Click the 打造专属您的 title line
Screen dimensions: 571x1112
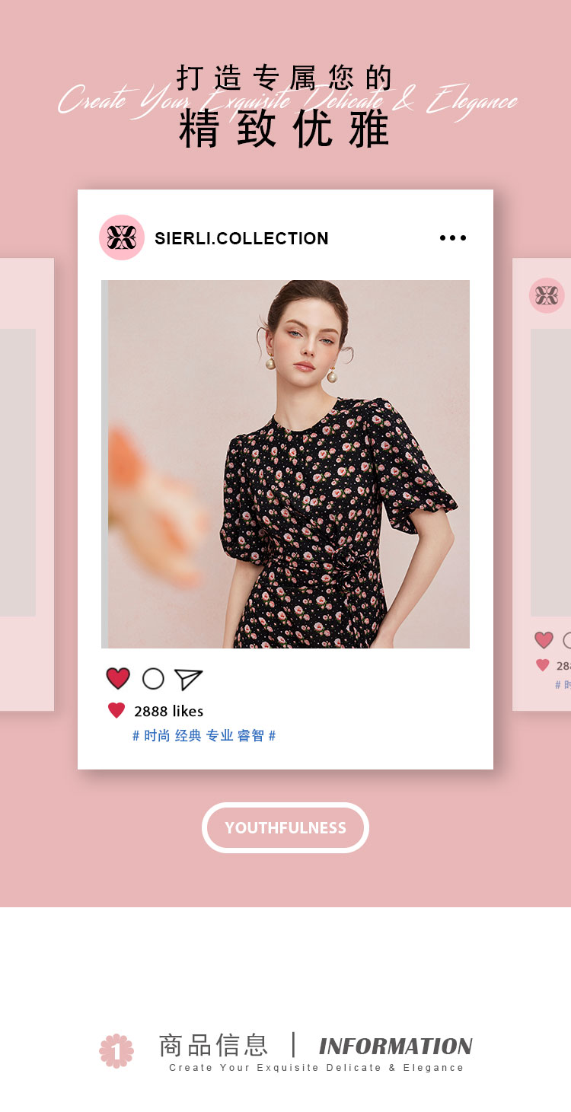[285, 78]
